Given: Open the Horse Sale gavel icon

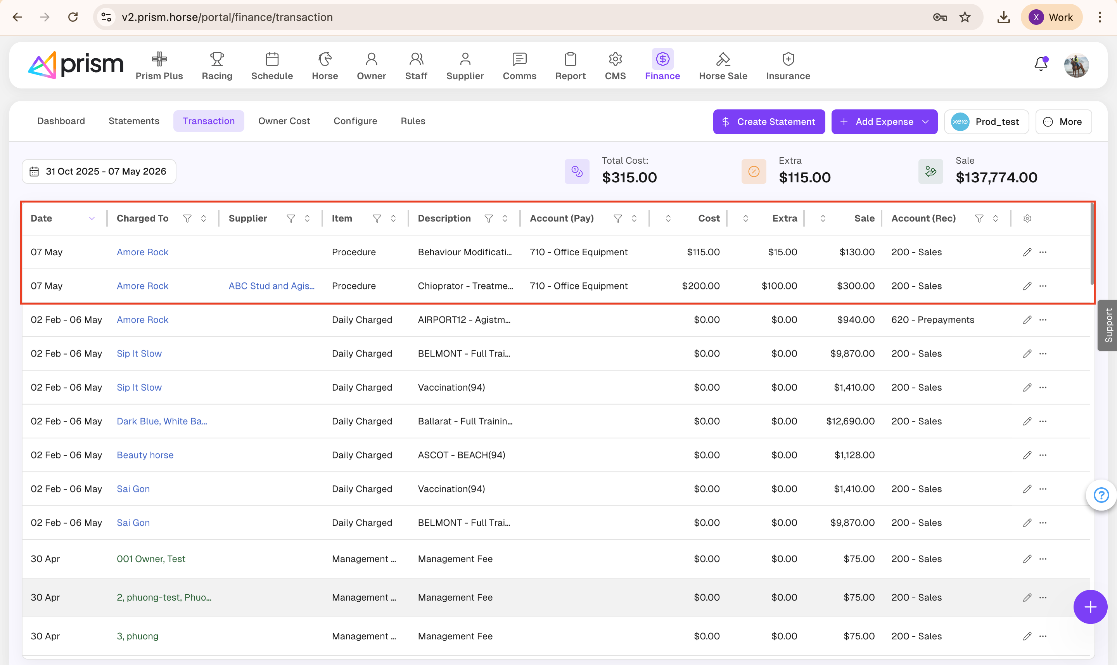Looking at the screenshot, I should [723, 59].
